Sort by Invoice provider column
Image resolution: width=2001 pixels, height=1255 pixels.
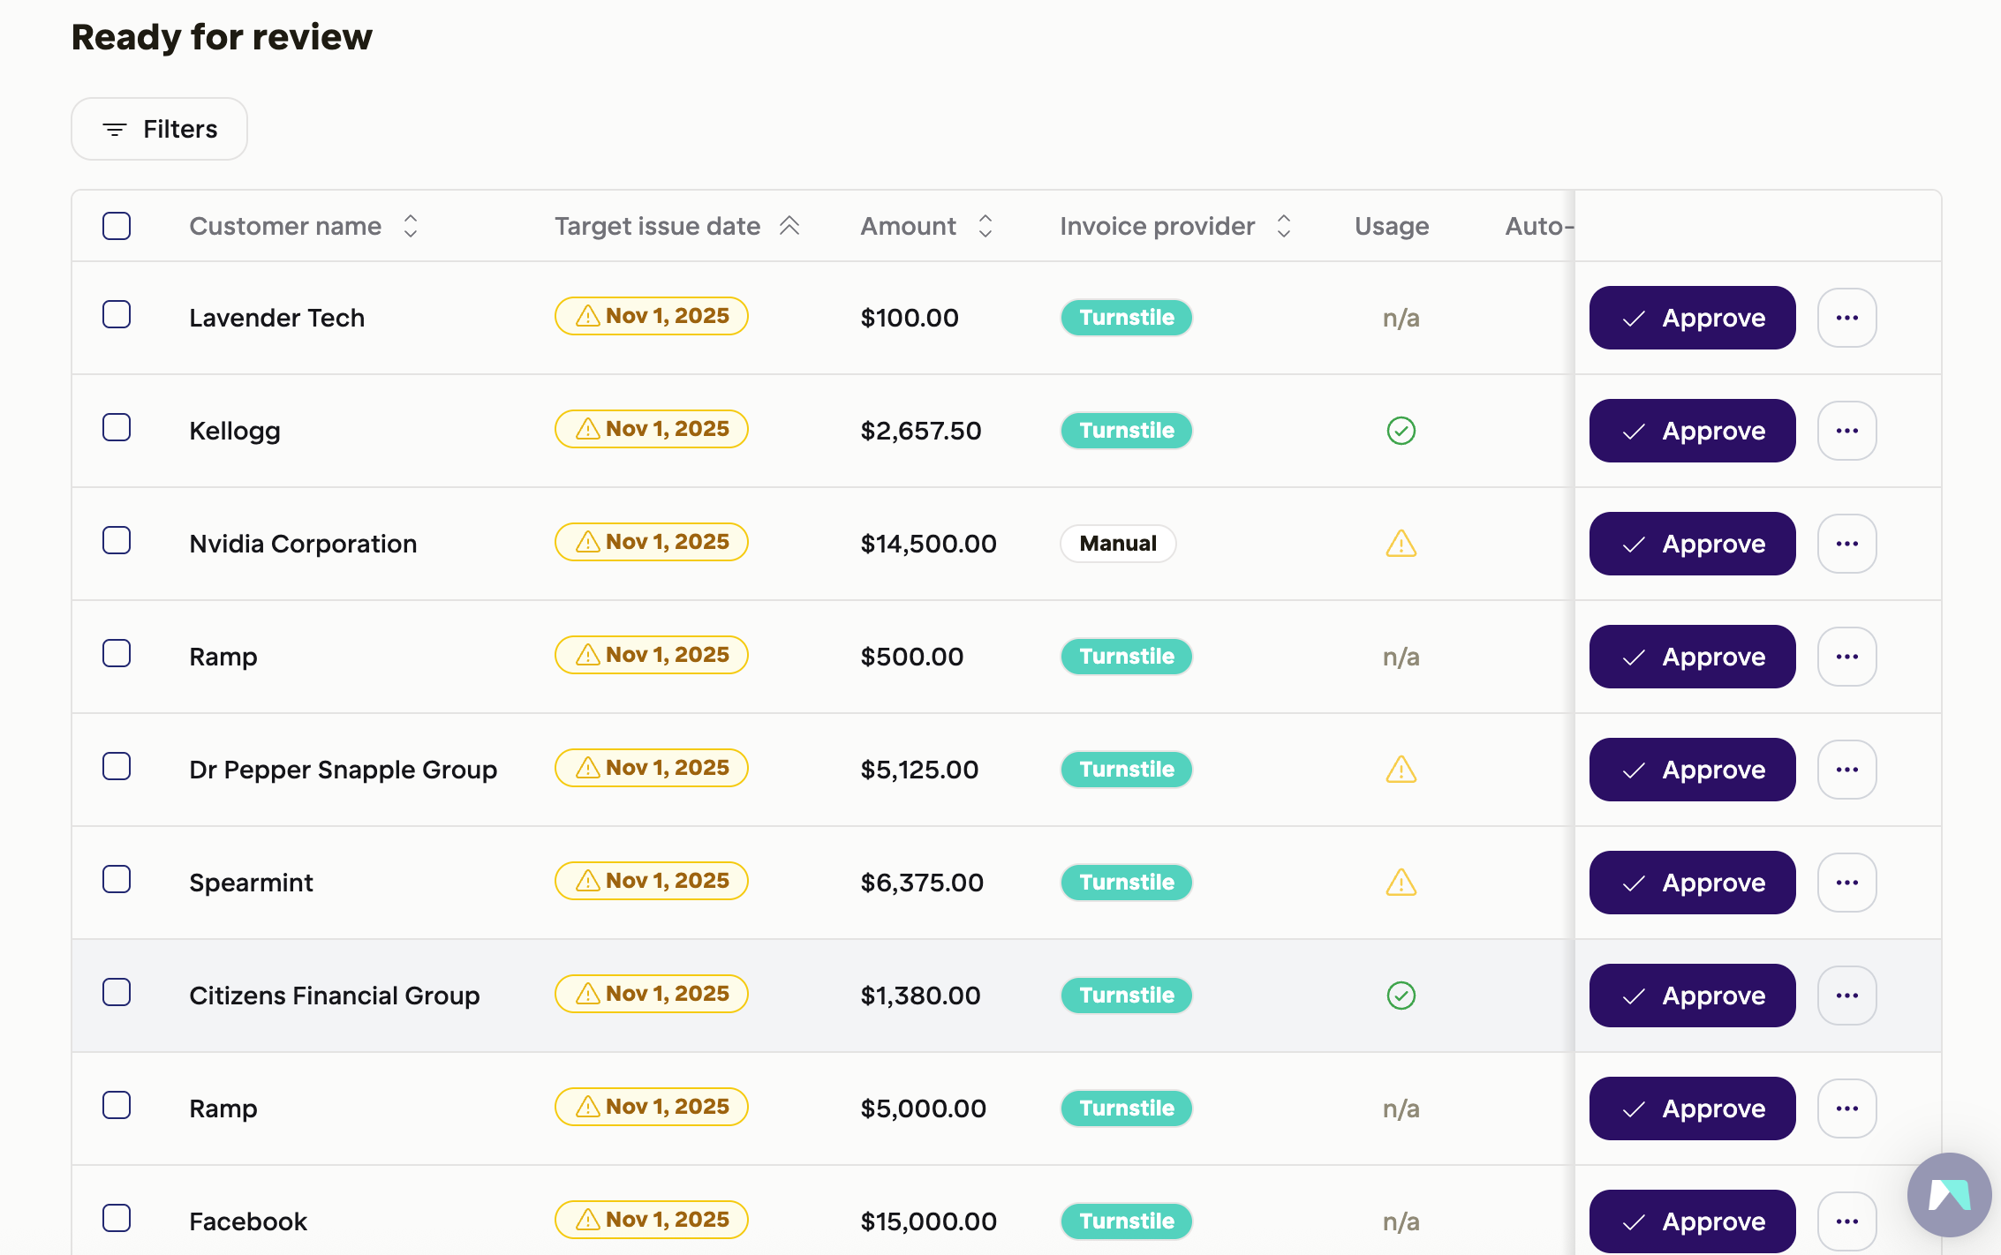pos(1284,226)
